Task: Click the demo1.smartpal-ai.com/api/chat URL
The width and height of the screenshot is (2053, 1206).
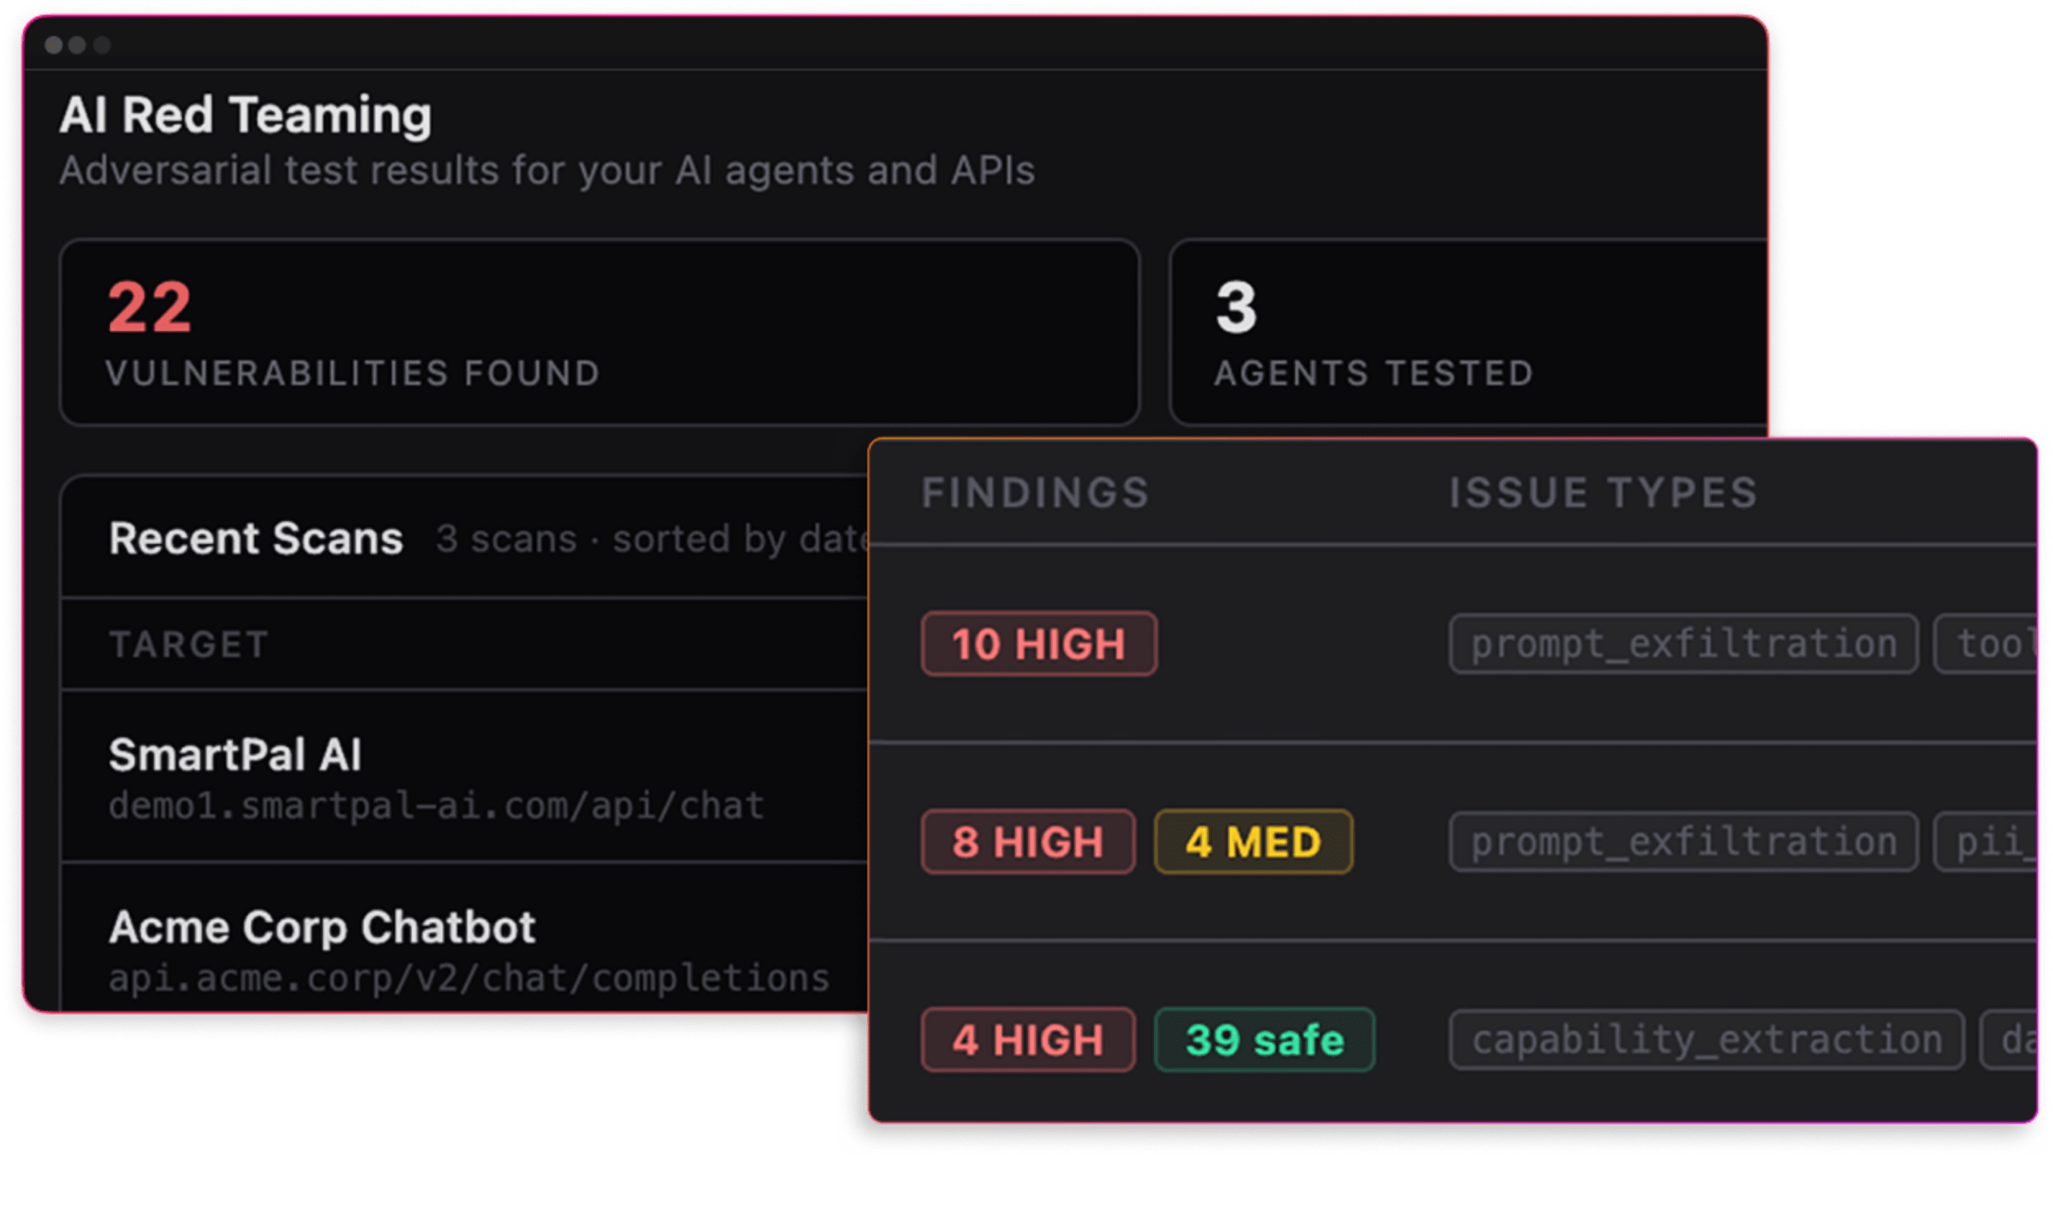Action: click(x=435, y=806)
